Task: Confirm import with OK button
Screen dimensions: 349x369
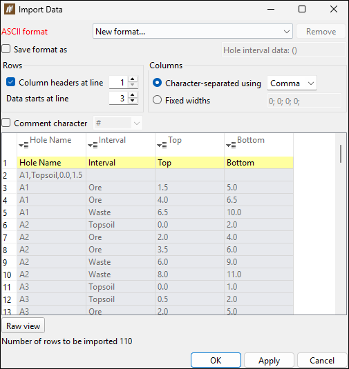Action: tap(216, 360)
